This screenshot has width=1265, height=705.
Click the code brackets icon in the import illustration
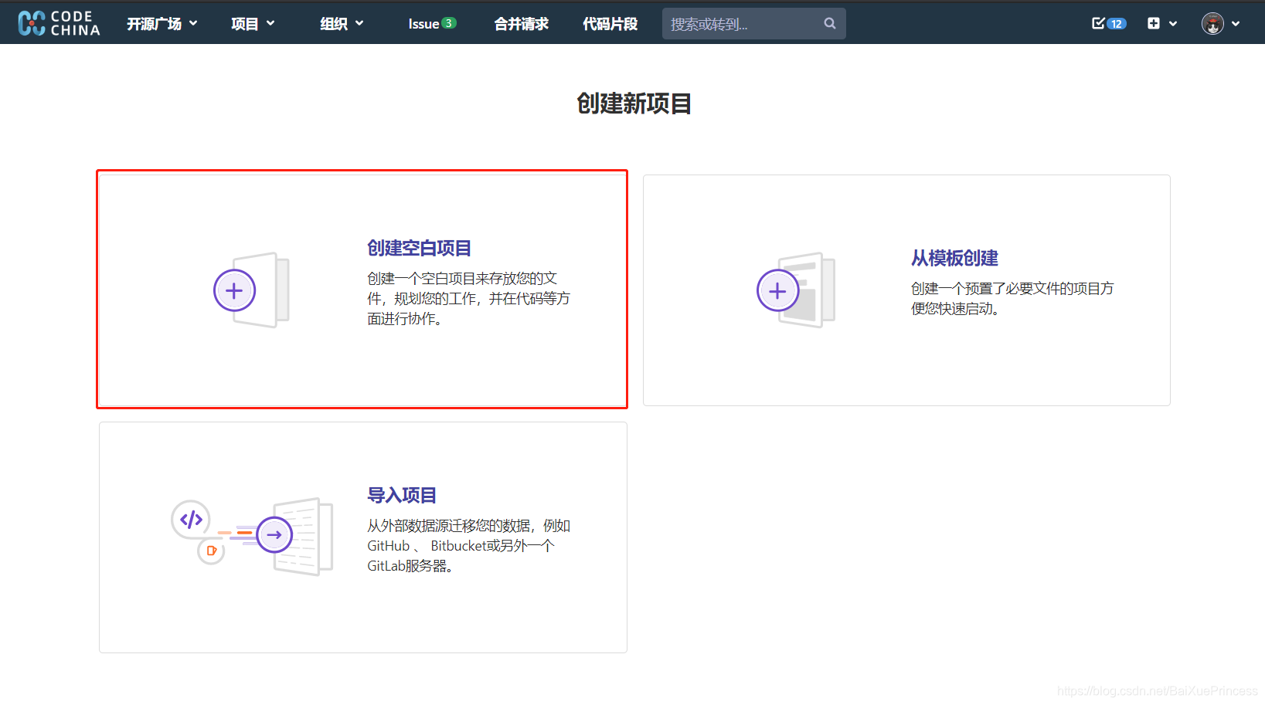191,520
